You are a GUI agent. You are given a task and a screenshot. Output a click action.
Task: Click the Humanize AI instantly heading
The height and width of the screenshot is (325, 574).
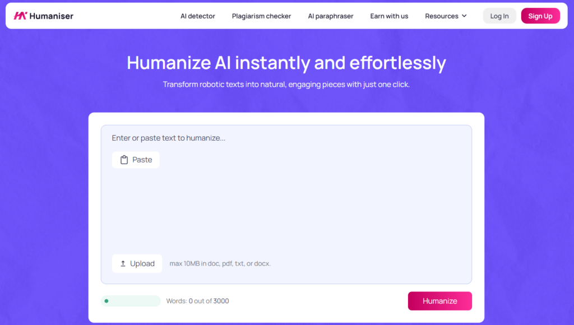click(286, 62)
